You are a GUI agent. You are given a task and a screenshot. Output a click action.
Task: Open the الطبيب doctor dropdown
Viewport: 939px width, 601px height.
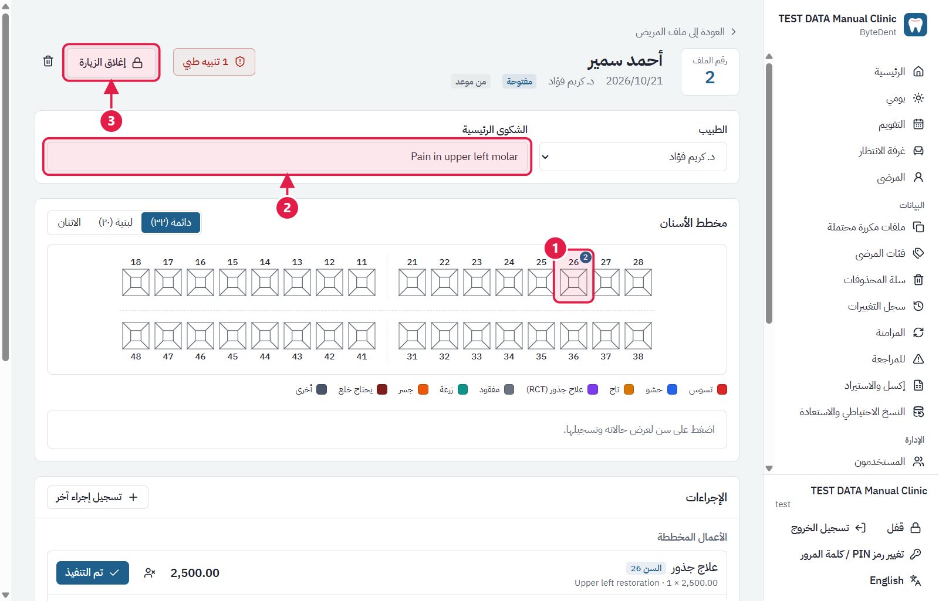tap(633, 157)
